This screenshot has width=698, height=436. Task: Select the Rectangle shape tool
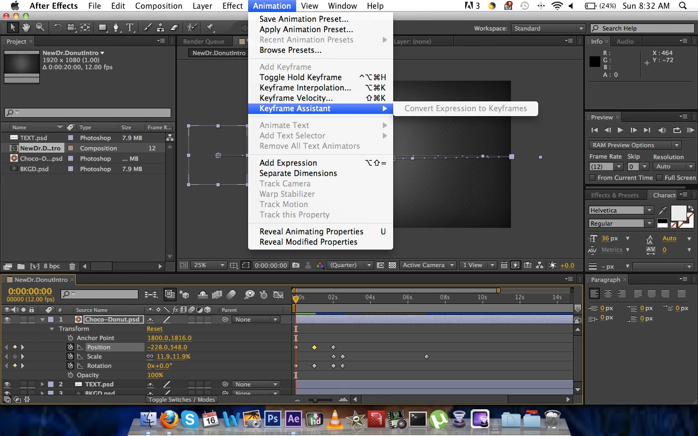pos(103,27)
